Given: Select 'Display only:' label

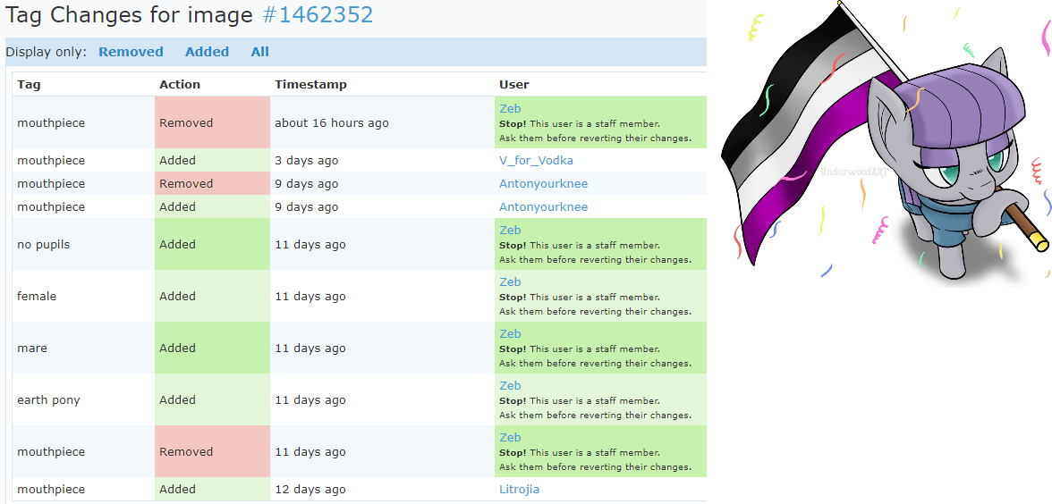Looking at the screenshot, I should click(x=47, y=52).
